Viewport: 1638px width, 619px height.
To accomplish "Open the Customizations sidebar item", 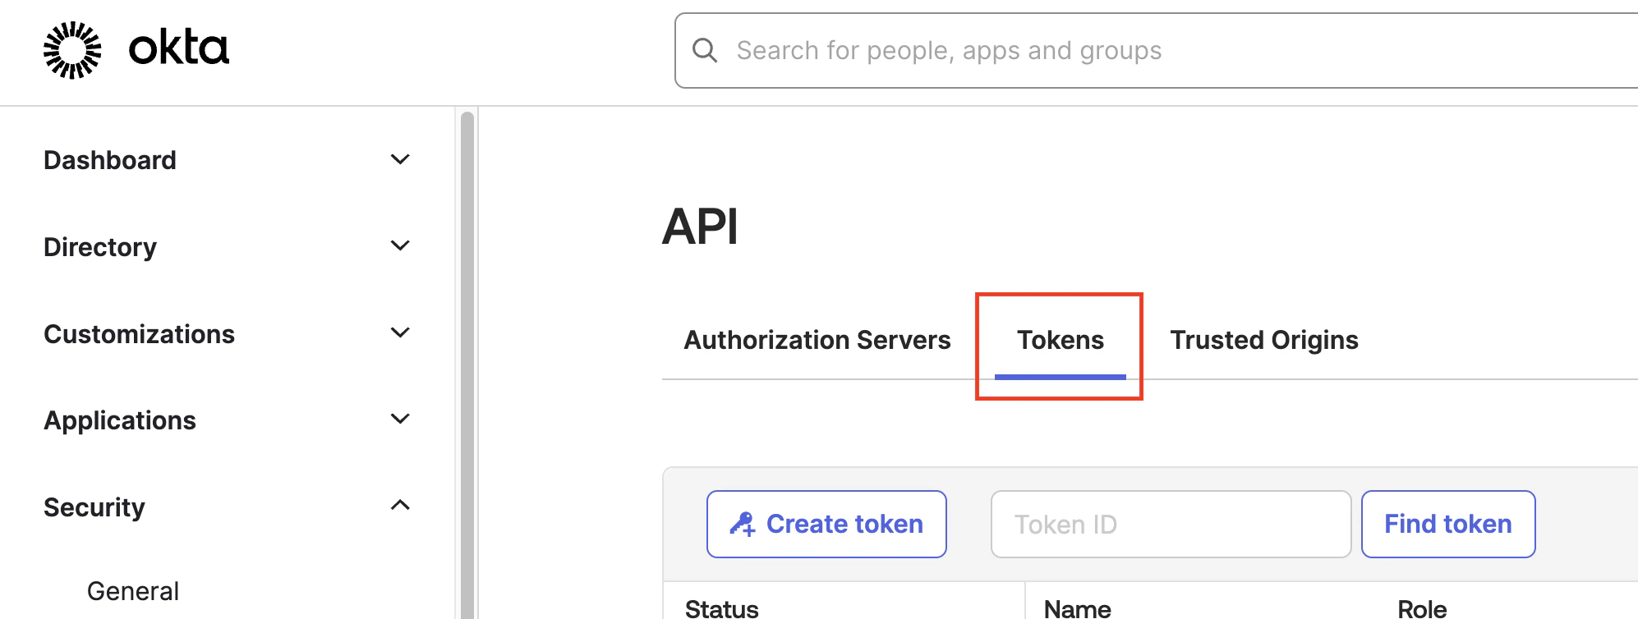I will tap(139, 334).
